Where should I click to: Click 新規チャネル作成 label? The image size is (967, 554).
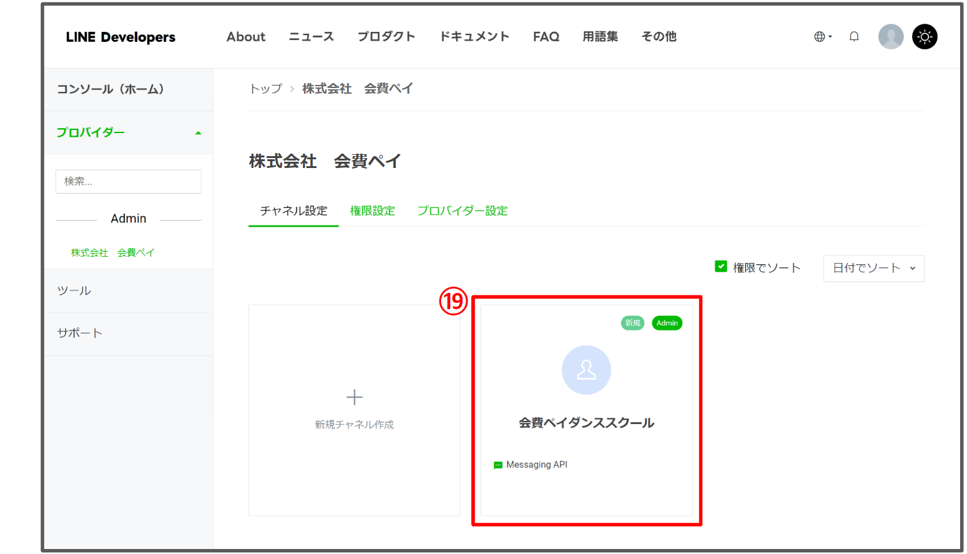click(x=354, y=425)
